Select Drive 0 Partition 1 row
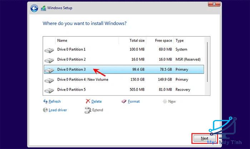This screenshot has height=149, width=250. (x=124, y=49)
